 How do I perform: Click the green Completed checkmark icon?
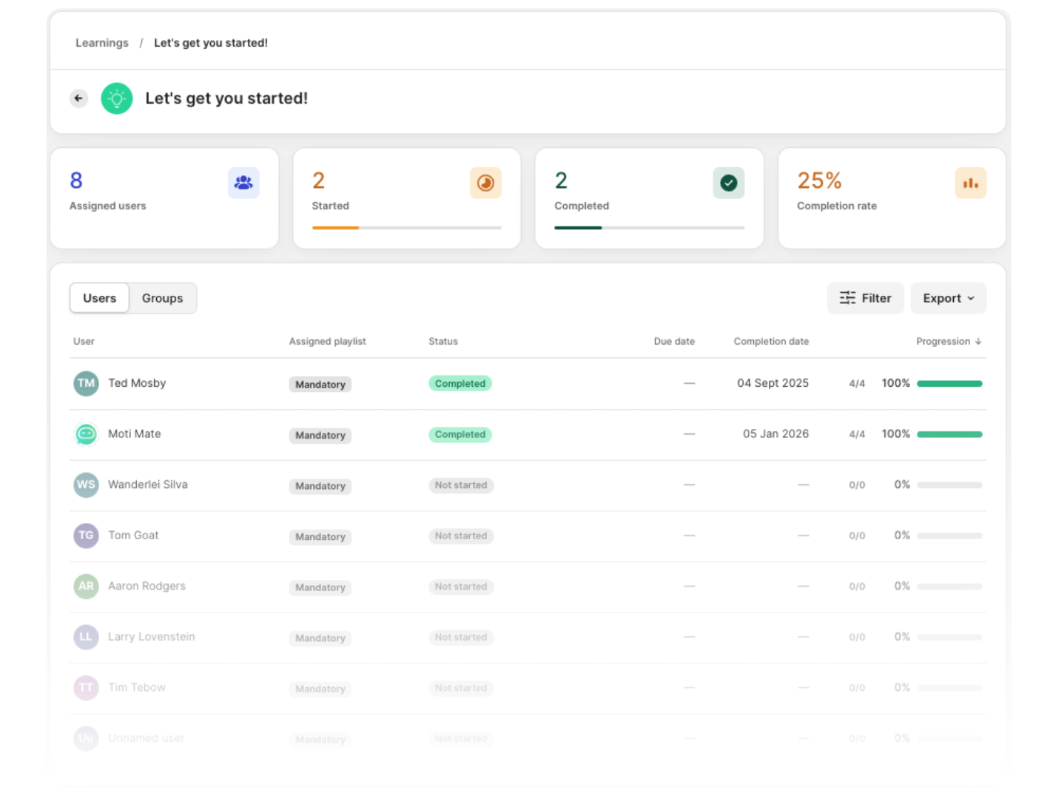729,183
